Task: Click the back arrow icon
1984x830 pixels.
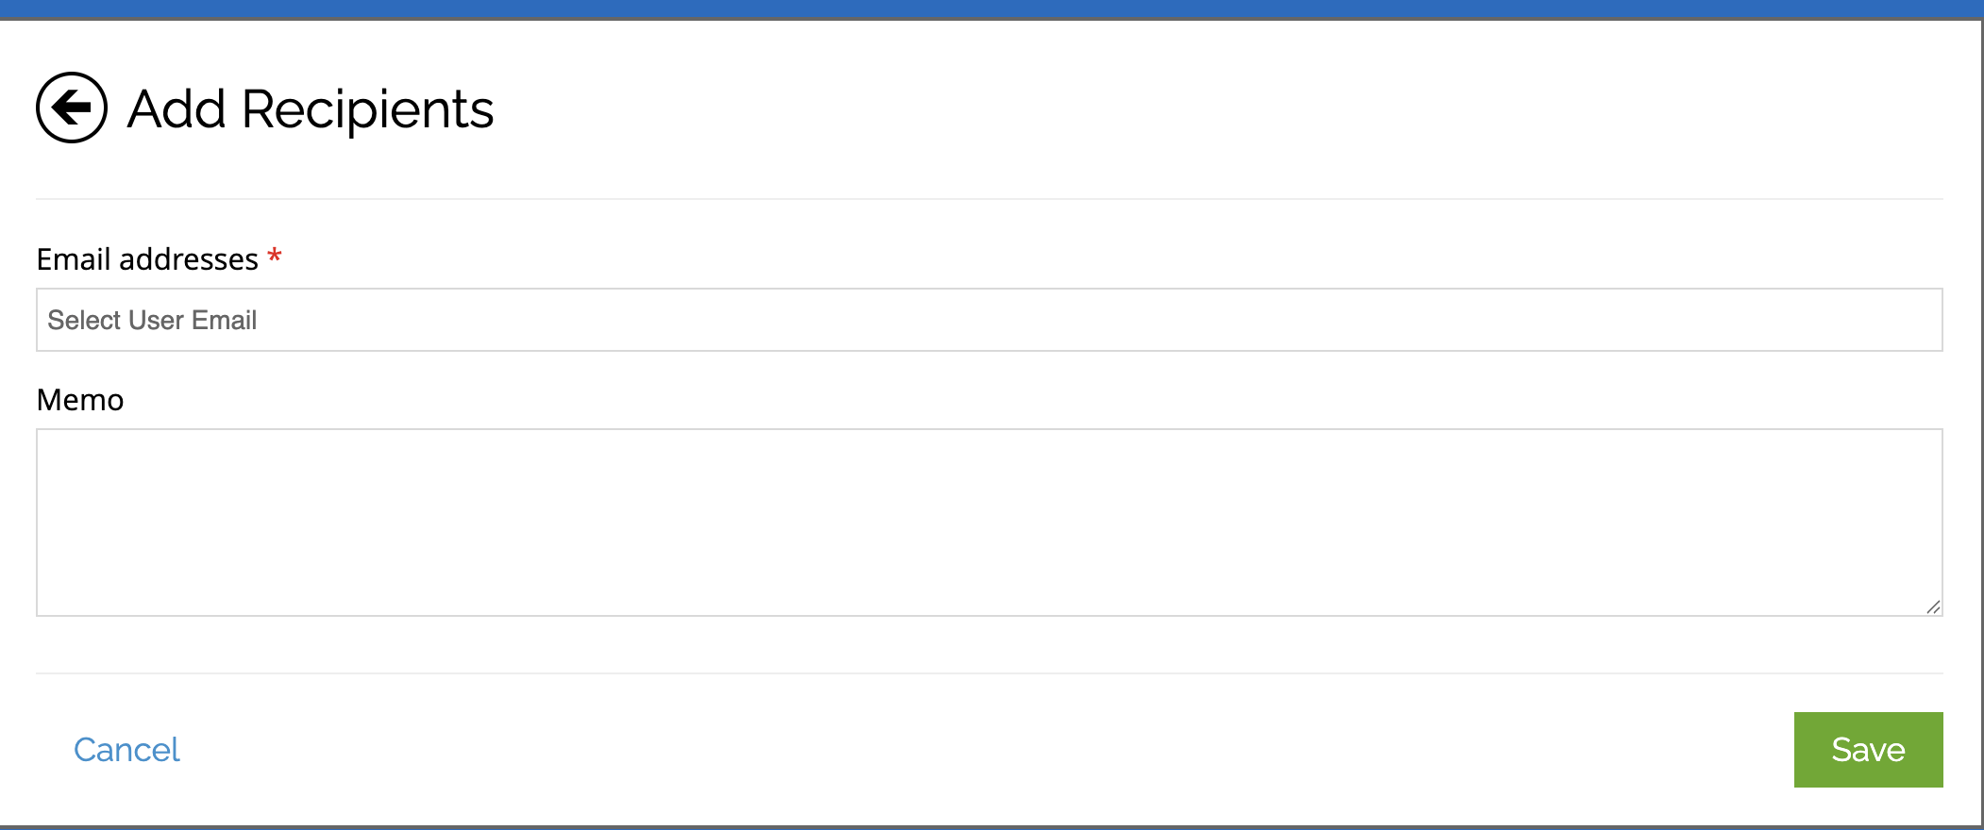Action: pyautogui.click(x=72, y=108)
